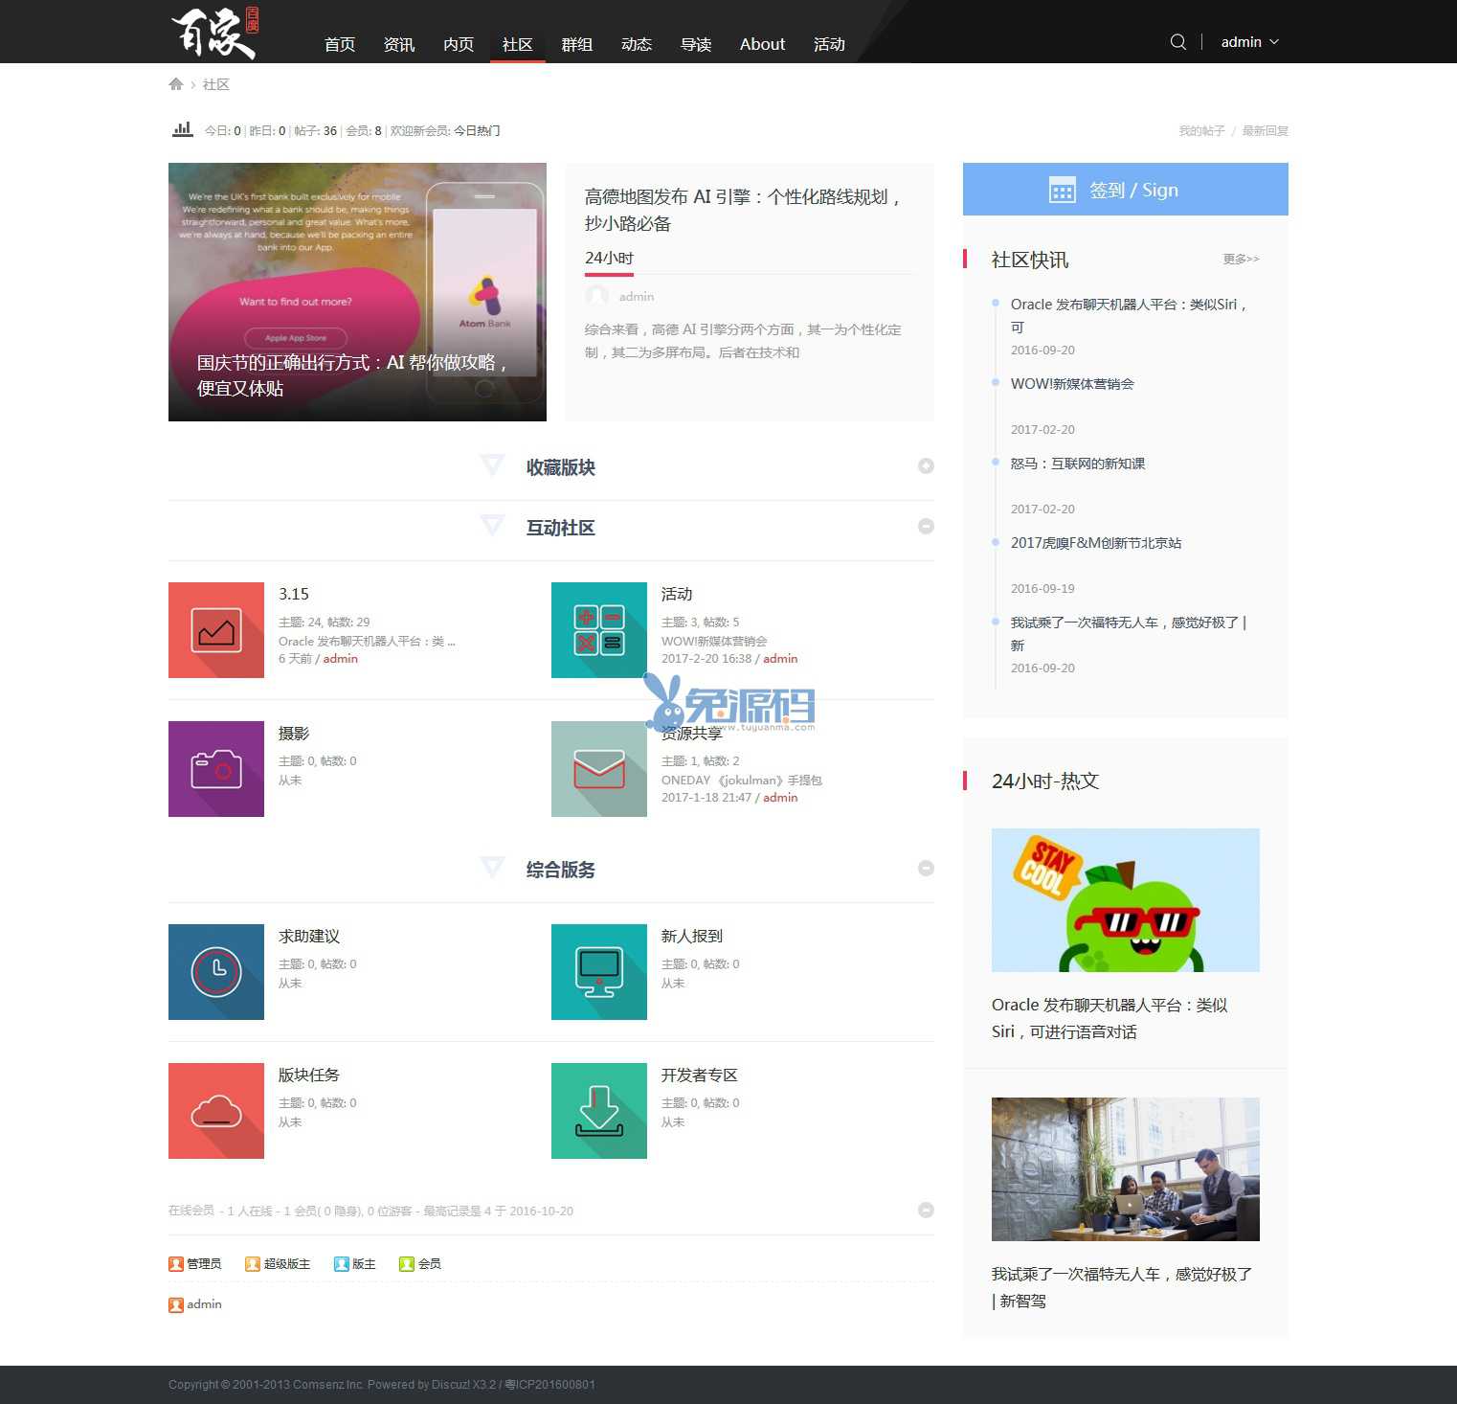Click the home breadcrumb icon
The image size is (1457, 1404).
[176, 84]
